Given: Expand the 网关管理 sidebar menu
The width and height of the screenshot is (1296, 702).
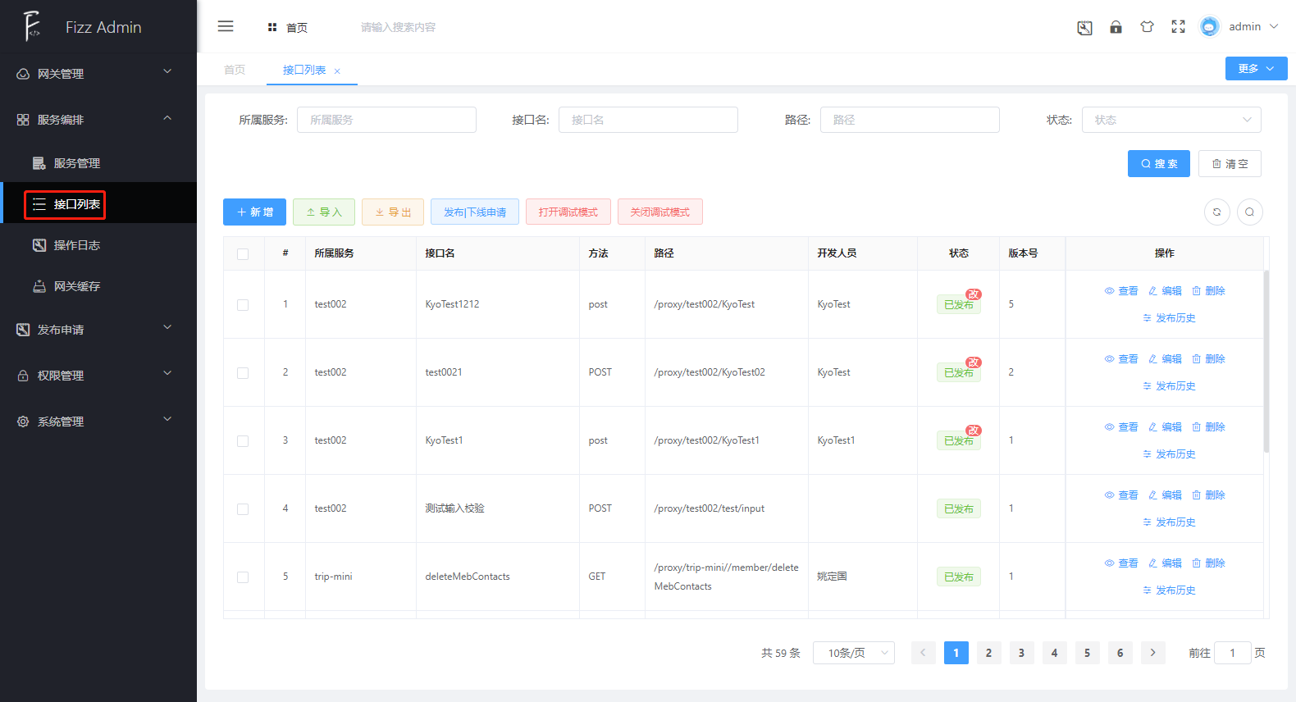Looking at the screenshot, I should [x=98, y=74].
